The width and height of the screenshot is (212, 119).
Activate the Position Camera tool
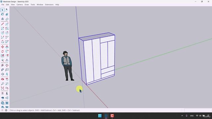[x=2, y=93]
